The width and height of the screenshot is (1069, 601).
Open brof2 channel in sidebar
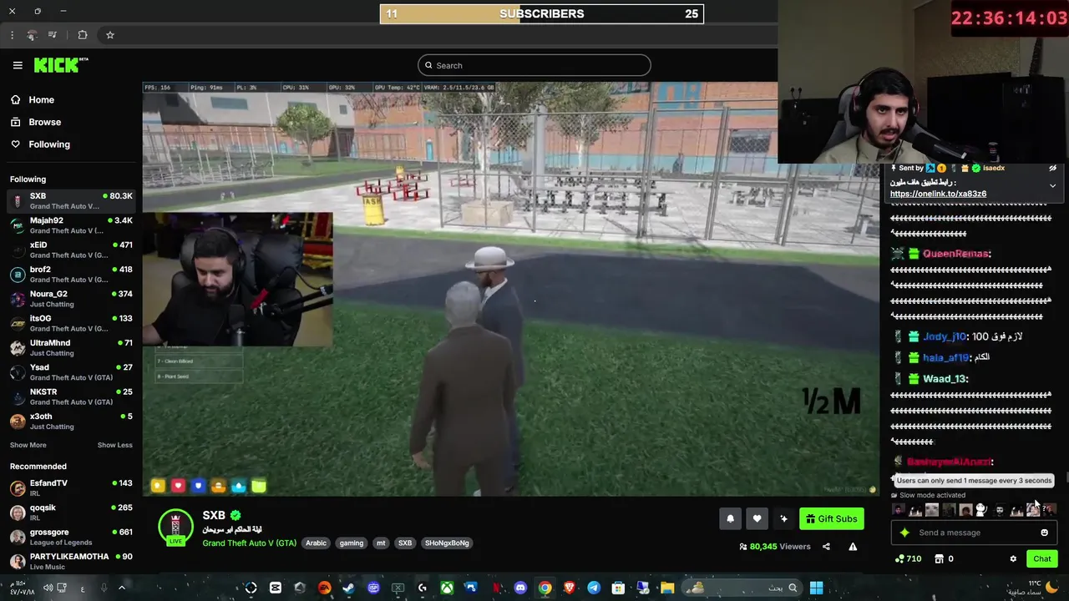coord(71,275)
